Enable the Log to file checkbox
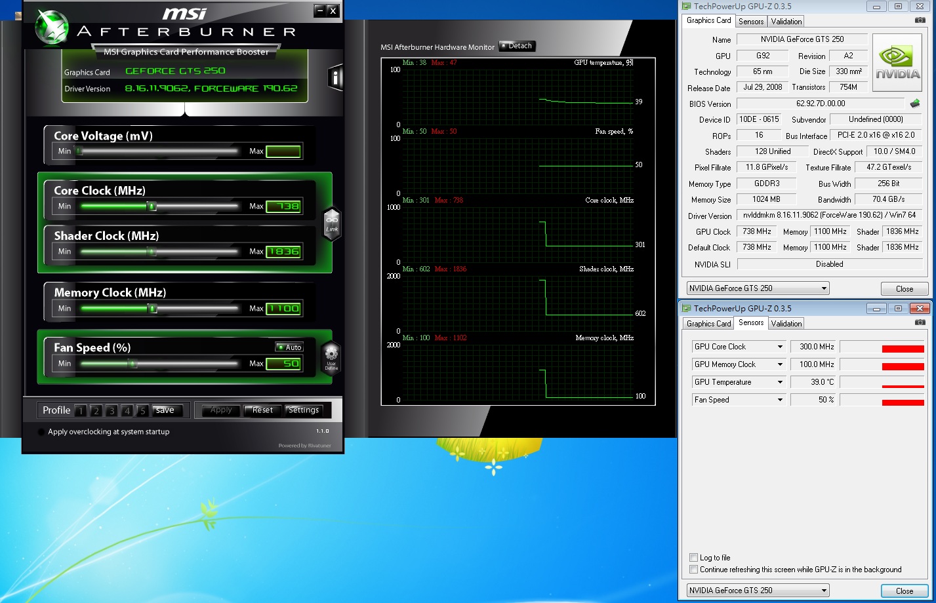This screenshot has width=936, height=603. [694, 558]
